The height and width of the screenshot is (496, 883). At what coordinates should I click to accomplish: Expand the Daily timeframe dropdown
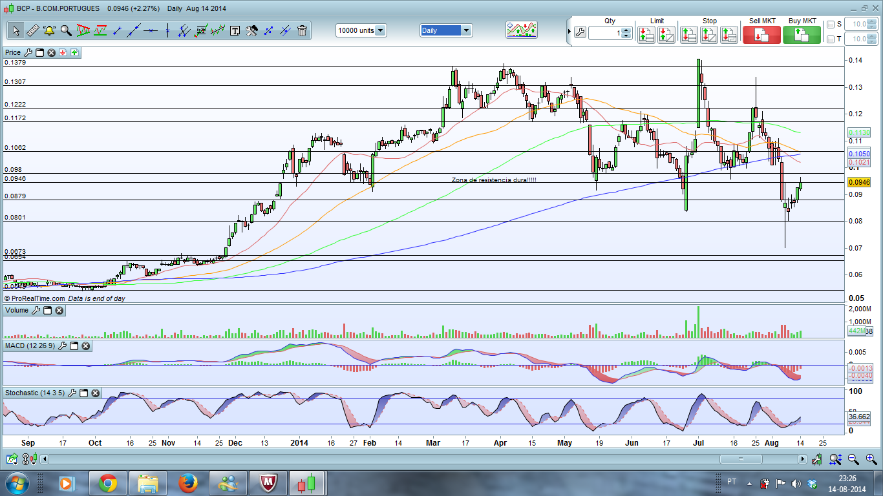click(466, 30)
